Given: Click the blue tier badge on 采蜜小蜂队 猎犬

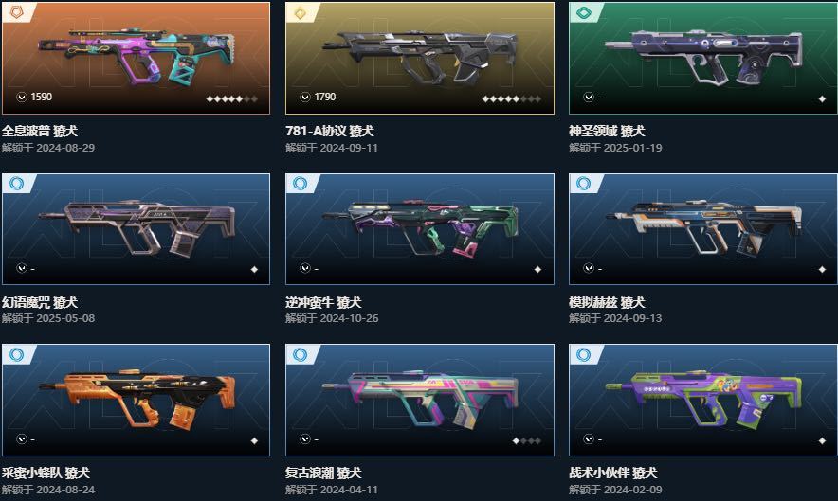Looking at the screenshot, I should point(16,354).
